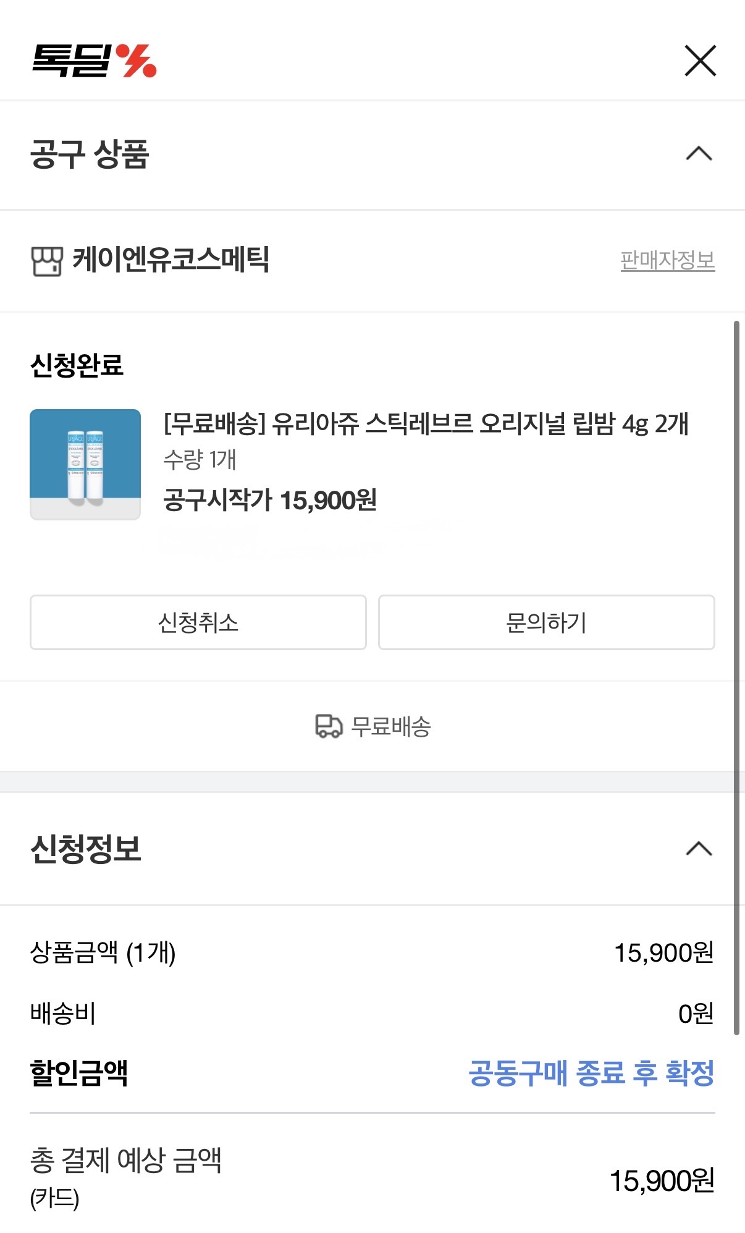
Task: Click the 톡딜 logo
Action: (94, 61)
